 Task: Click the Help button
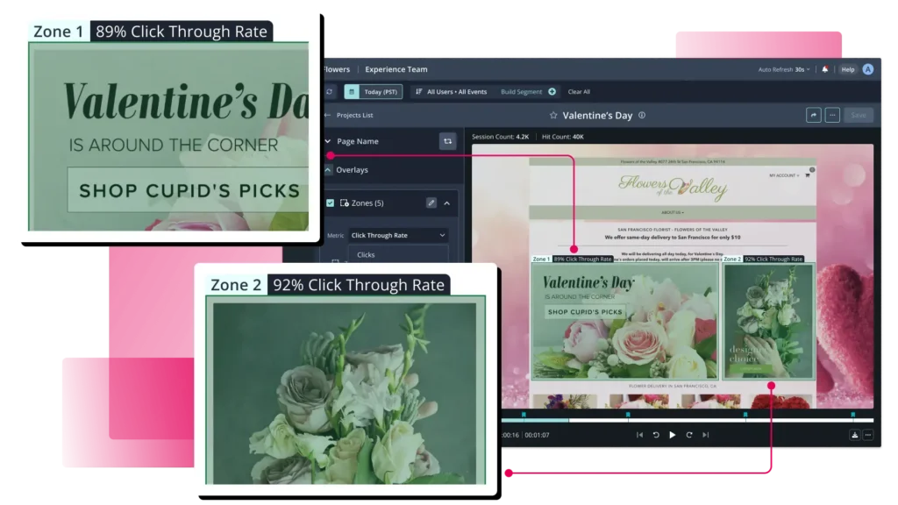point(848,69)
